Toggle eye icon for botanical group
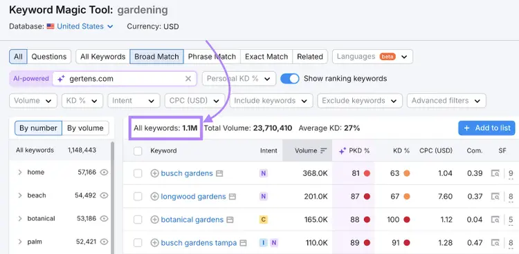Screen dimensions: 519x254 click(104, 218)
